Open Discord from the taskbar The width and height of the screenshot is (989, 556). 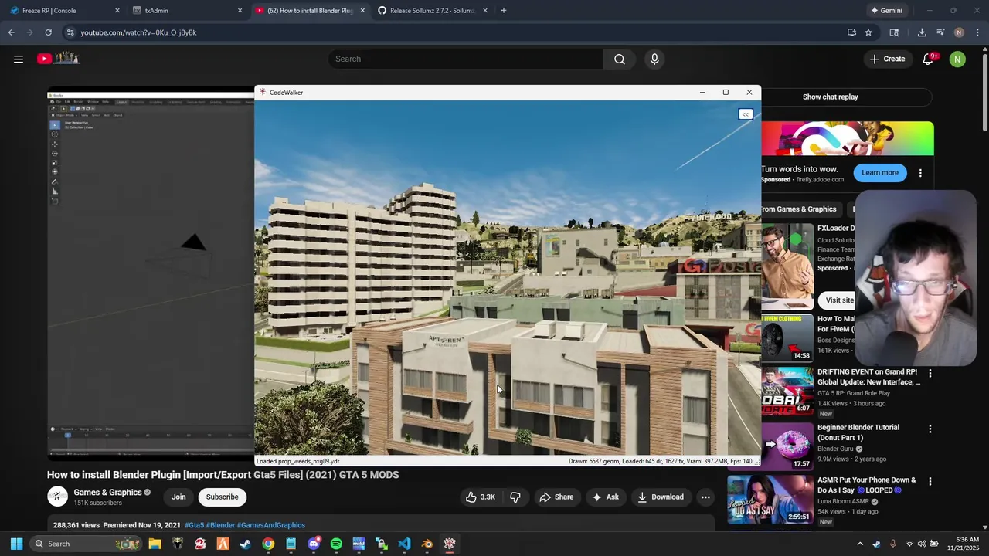[313, 544]
